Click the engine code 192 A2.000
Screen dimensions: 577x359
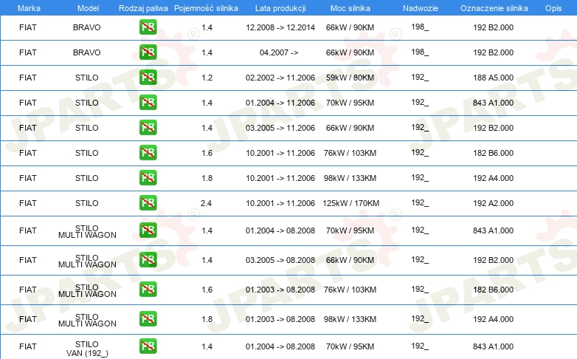click(493, 202)
